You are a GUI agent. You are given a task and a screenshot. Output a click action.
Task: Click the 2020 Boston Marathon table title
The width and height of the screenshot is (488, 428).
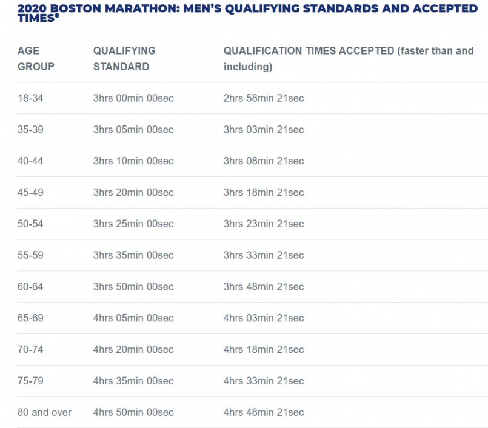point(247,13)
